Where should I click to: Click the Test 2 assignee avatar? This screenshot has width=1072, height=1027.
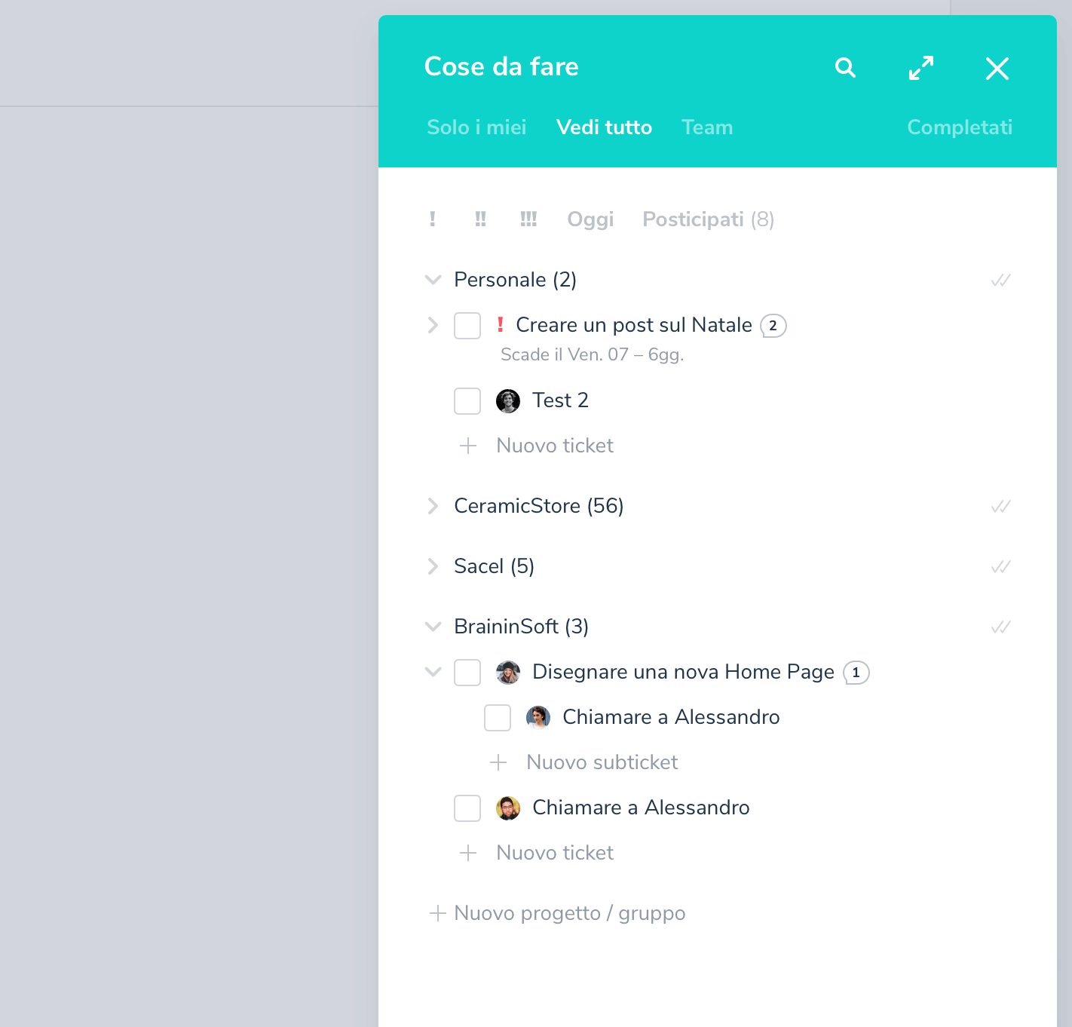click(x=508, y=401)
